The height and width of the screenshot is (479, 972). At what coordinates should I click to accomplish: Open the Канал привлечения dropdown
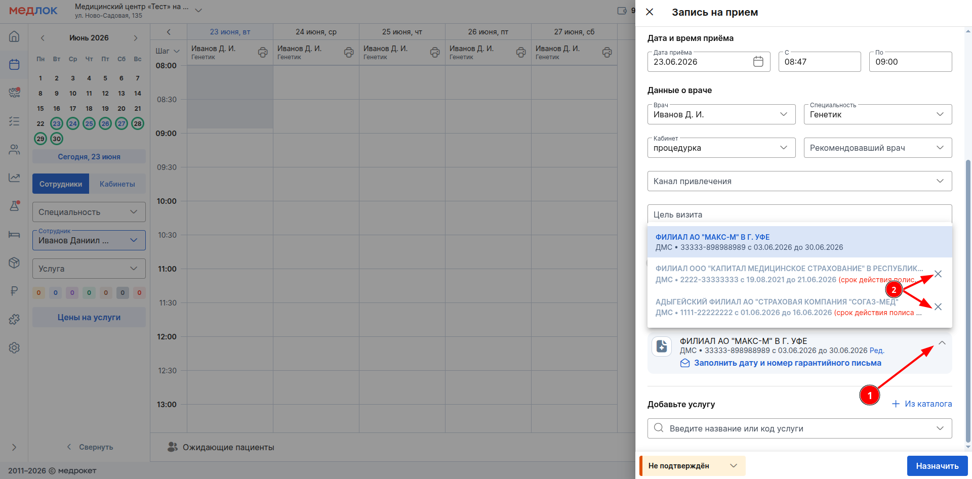click(800, 181)
